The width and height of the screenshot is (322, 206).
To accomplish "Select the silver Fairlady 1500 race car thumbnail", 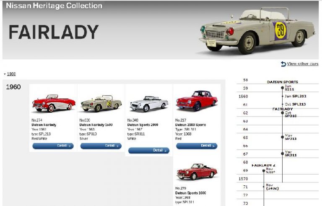I will [101, 103].
